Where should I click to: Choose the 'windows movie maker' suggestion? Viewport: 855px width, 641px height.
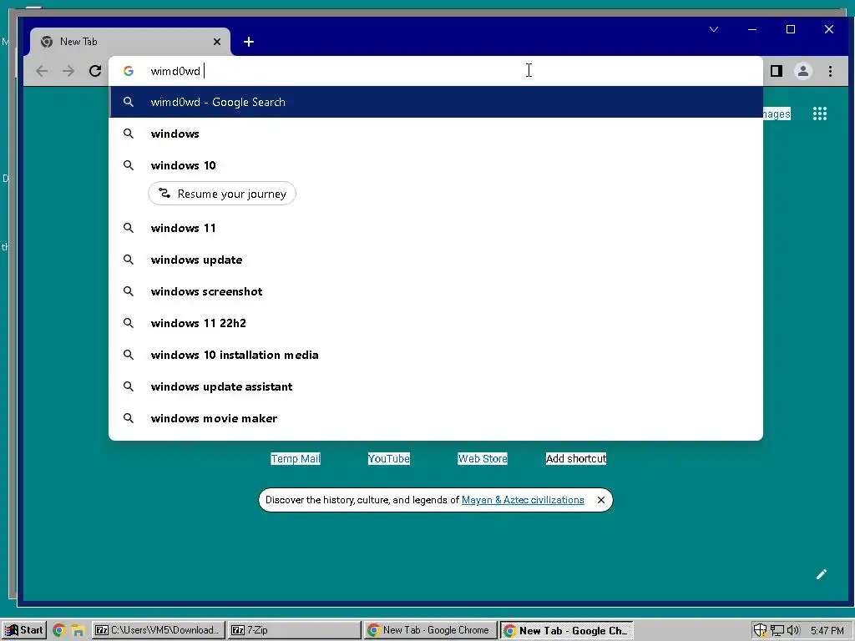coord(436,418)
